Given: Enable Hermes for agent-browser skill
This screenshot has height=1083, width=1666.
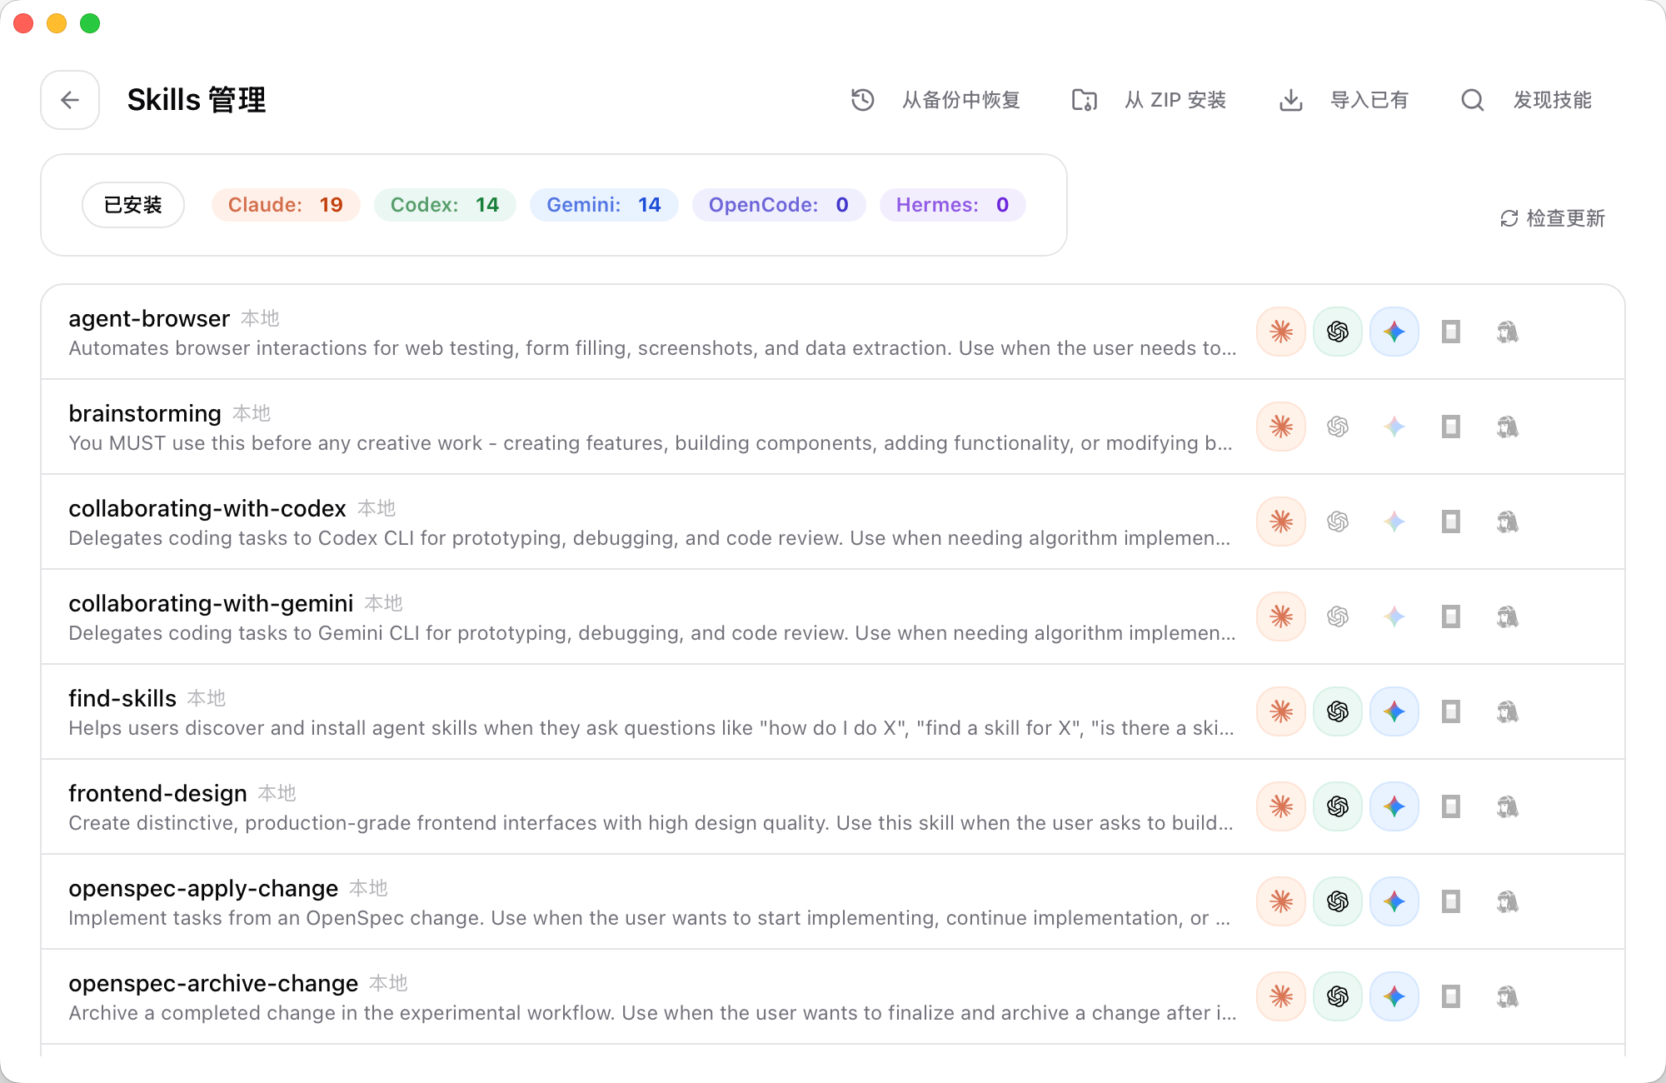Looking at the screenshot, I should coord(1508,332).
